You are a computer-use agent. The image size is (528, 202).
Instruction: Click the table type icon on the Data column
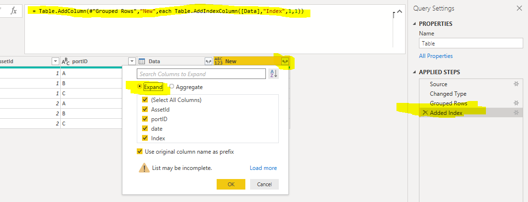142,61
